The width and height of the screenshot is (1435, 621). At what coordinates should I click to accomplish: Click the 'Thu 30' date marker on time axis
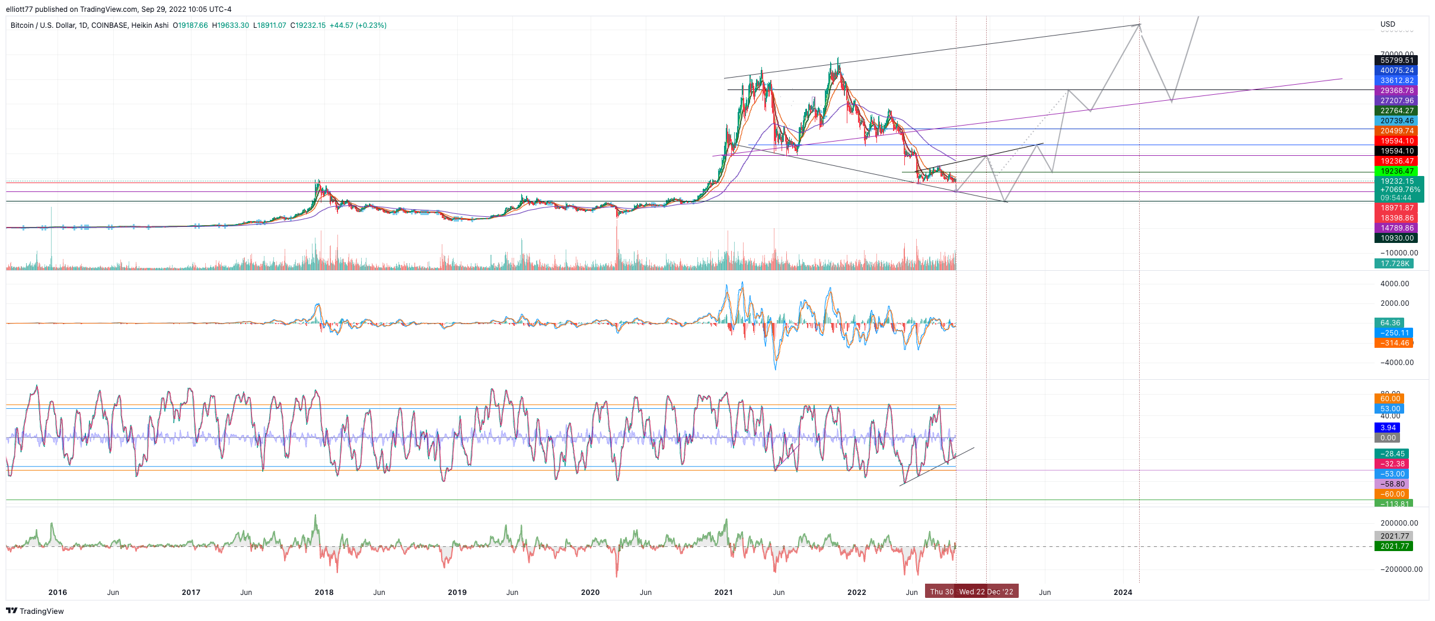coord(941,592)
